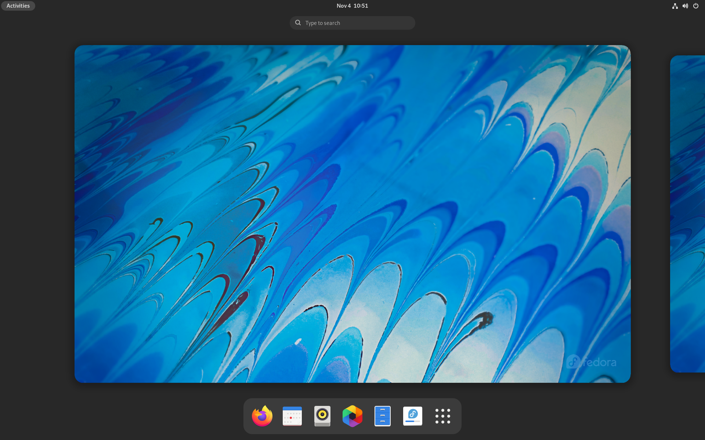Open Firefox web browser
The height and width of the screenshot is (440, 705).
262,416
